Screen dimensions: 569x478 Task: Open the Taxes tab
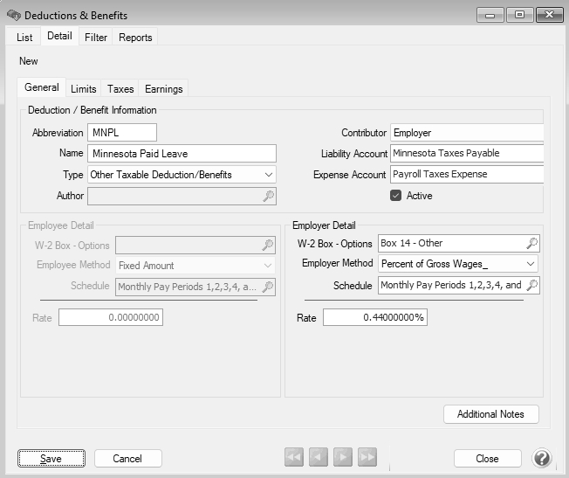point(120,88)
